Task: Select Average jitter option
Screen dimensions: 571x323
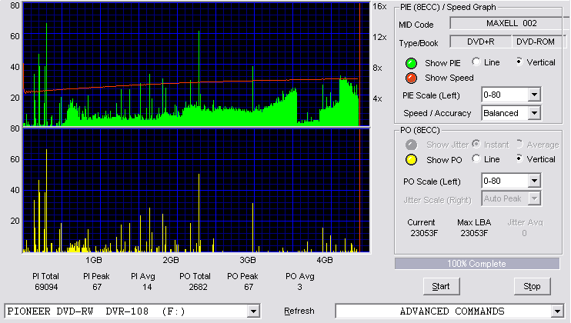Action: [519, 144]
